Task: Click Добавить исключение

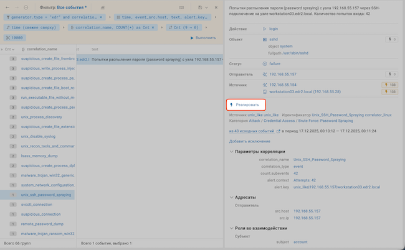Action: [x=249, y=141]
